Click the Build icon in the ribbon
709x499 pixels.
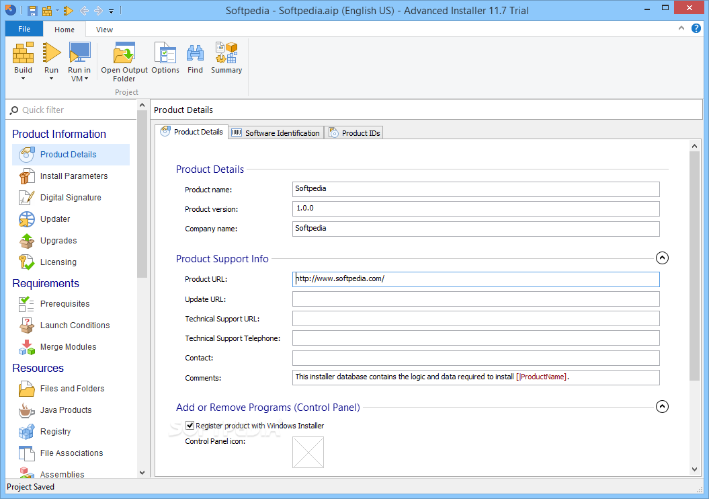[x=23, y=52]
